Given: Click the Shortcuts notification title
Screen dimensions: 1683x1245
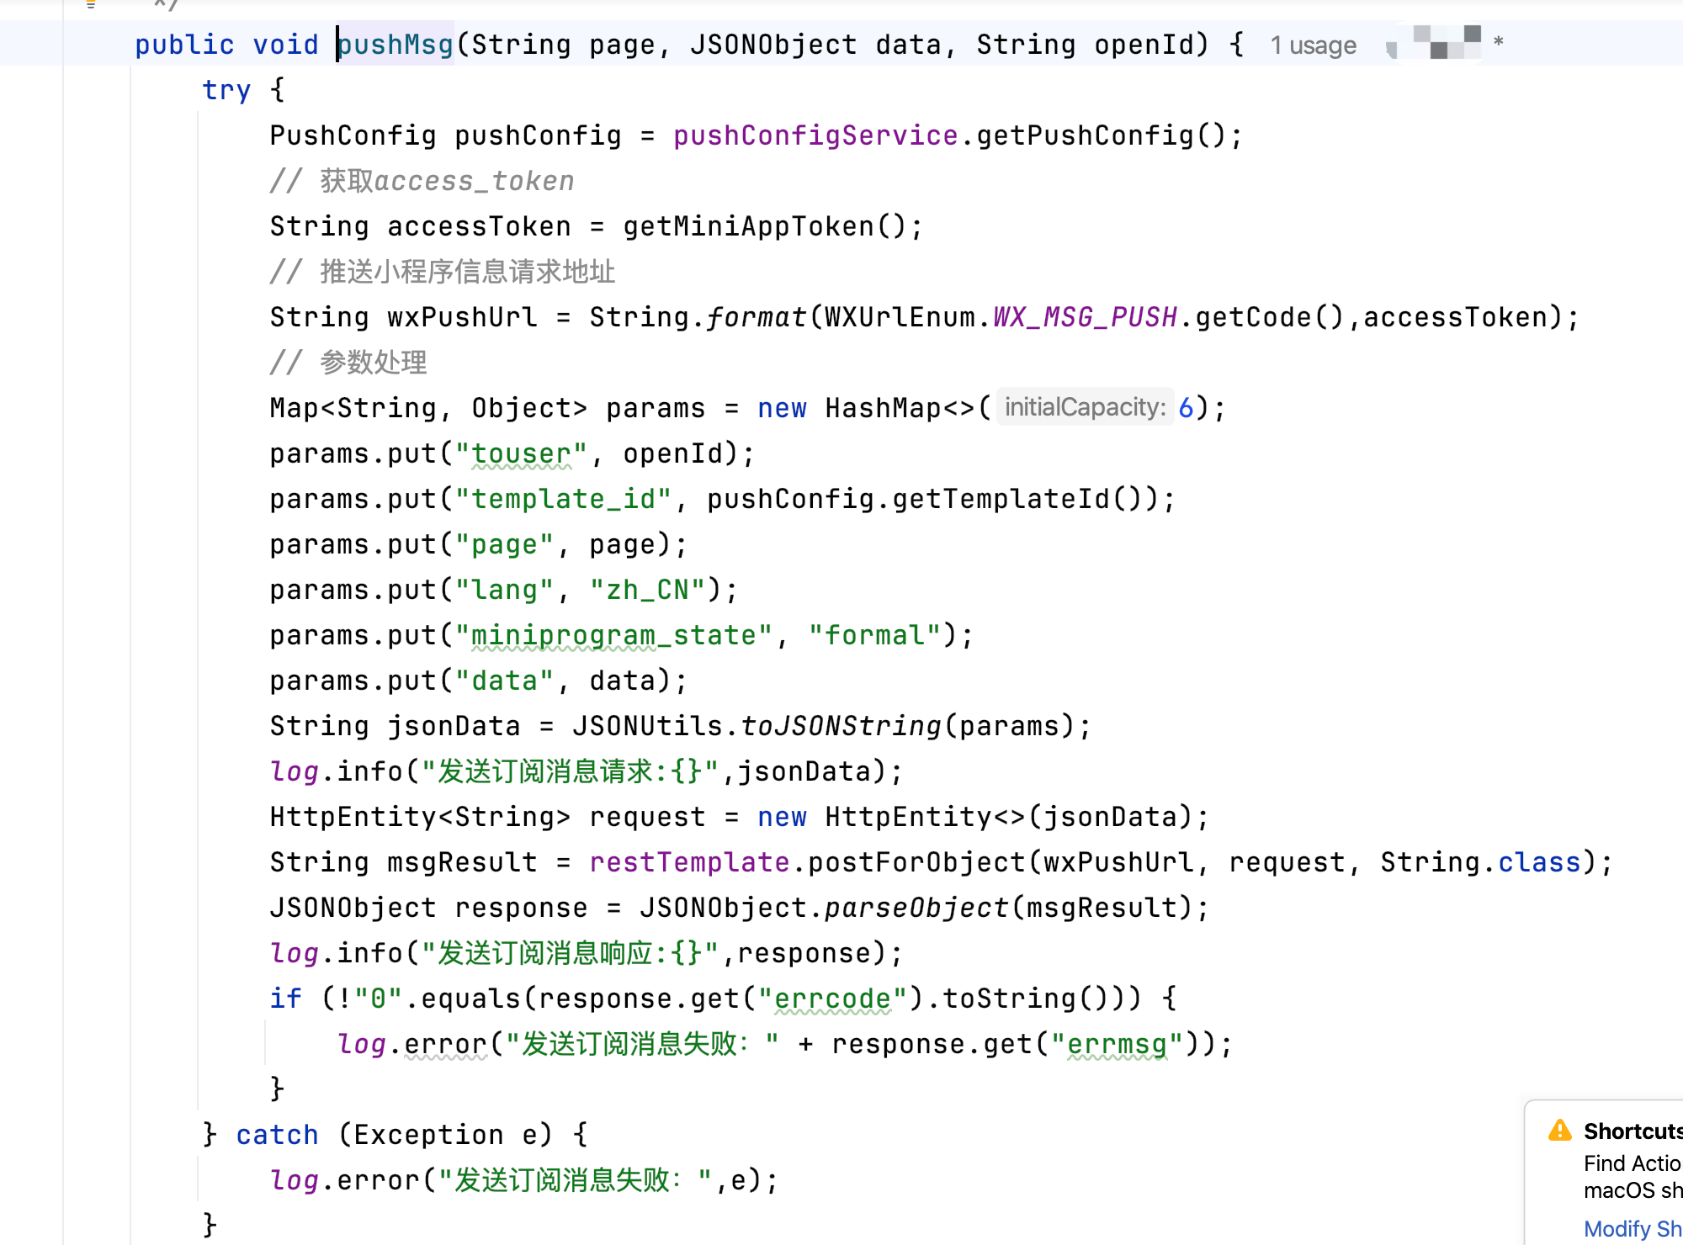Looking at the screenshot, I should click(1631, 1131).
